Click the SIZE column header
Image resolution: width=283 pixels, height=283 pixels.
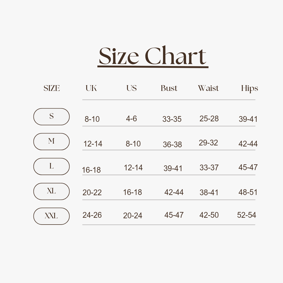pyautogui.click(x=52, y=88)
